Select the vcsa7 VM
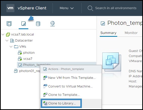 click(x=28, y=59)
